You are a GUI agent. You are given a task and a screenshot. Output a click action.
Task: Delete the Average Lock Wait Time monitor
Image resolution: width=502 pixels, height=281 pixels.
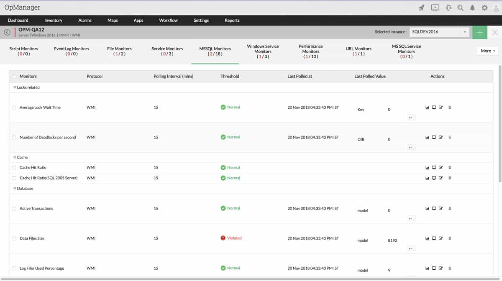point(450,107)
